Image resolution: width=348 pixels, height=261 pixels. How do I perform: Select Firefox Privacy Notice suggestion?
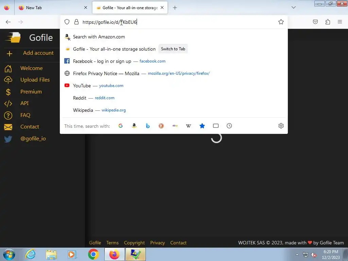(174, 73)
